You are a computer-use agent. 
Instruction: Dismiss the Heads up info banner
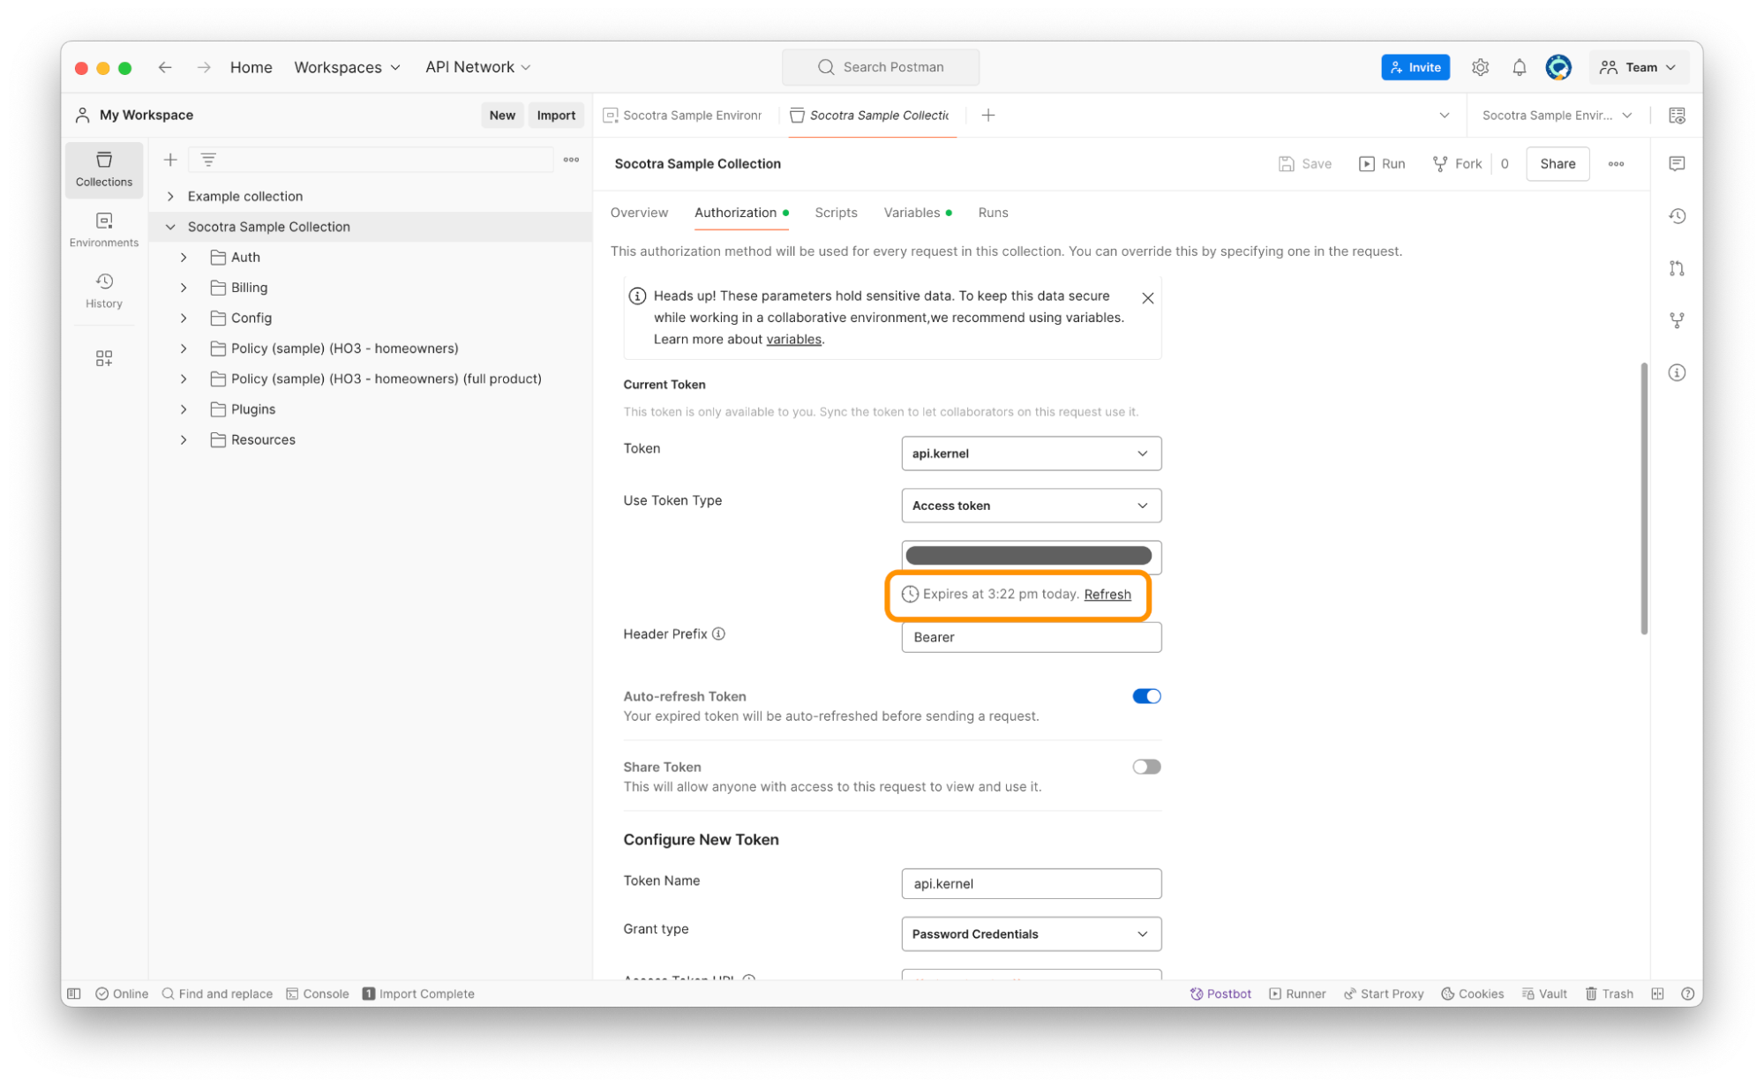[1147, 298]
